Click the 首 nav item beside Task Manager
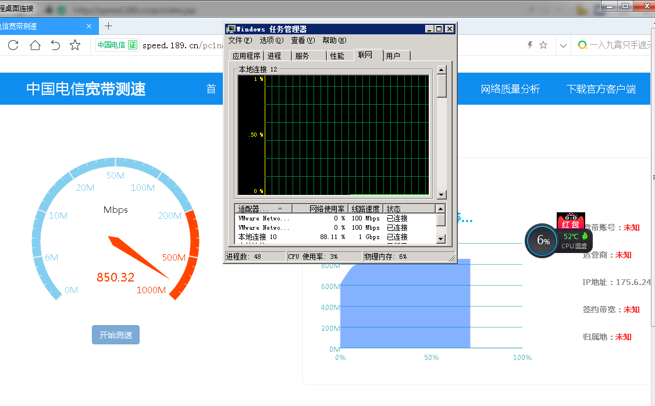The image size is (655, 406). point(211,89)
